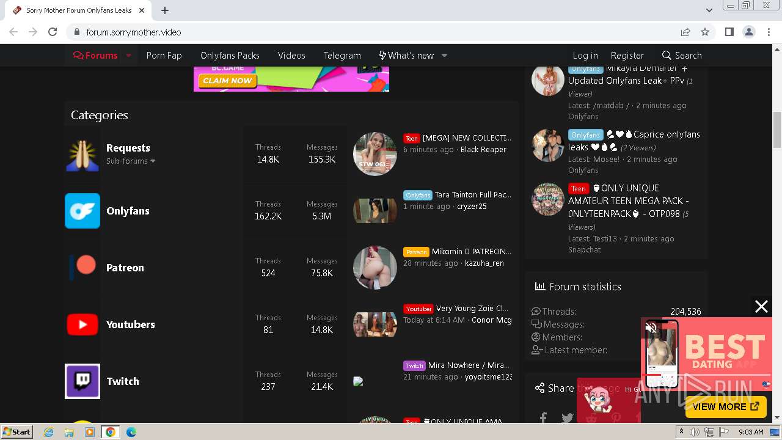Click the Patreon logo icon
The width and height of the screenshot is (782, 440).
point(82,268)
